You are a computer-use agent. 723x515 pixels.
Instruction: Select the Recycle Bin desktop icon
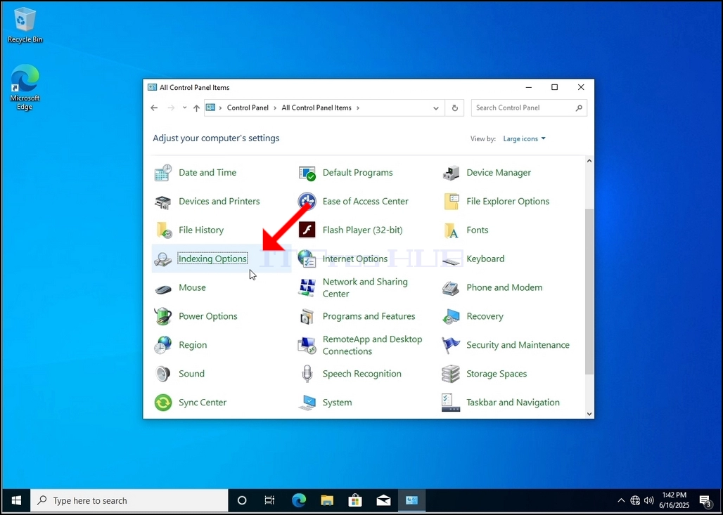(x=25, y=25)
